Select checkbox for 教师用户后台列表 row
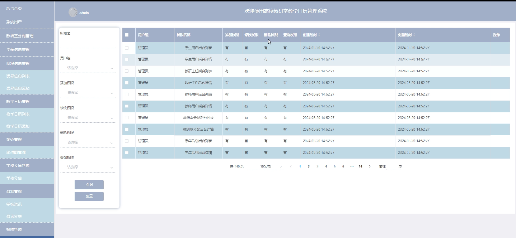Viewport: 516px width, 238px height. (x=127, y=94)
